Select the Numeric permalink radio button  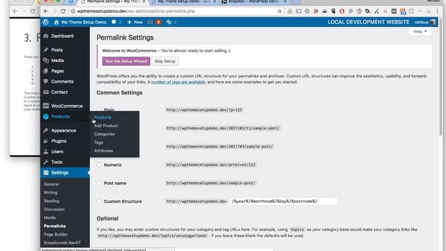99,165
